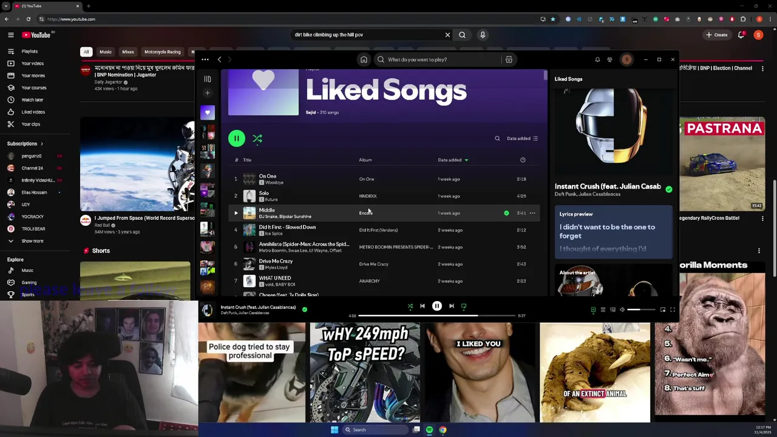
Task: Click the Windows Start button
Action: pos(334,430)
